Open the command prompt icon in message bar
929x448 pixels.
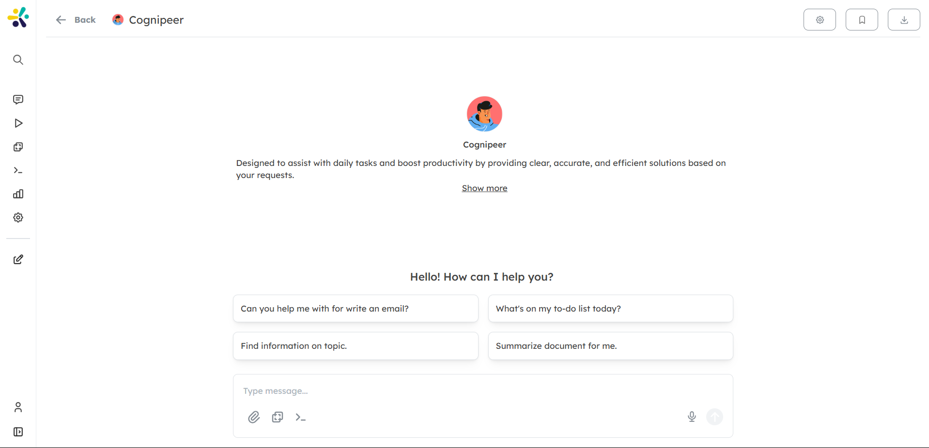300,417
